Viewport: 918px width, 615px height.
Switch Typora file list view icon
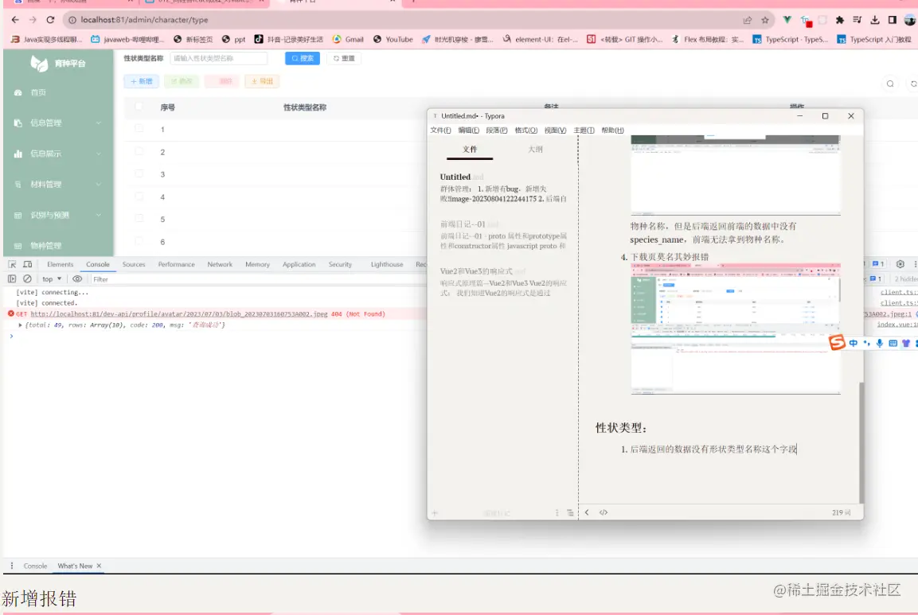[570, 513]
